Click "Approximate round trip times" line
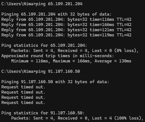Image resolution: width=145 pixels, height=122 pixels. pyautogui.click(x=58, y=56)
